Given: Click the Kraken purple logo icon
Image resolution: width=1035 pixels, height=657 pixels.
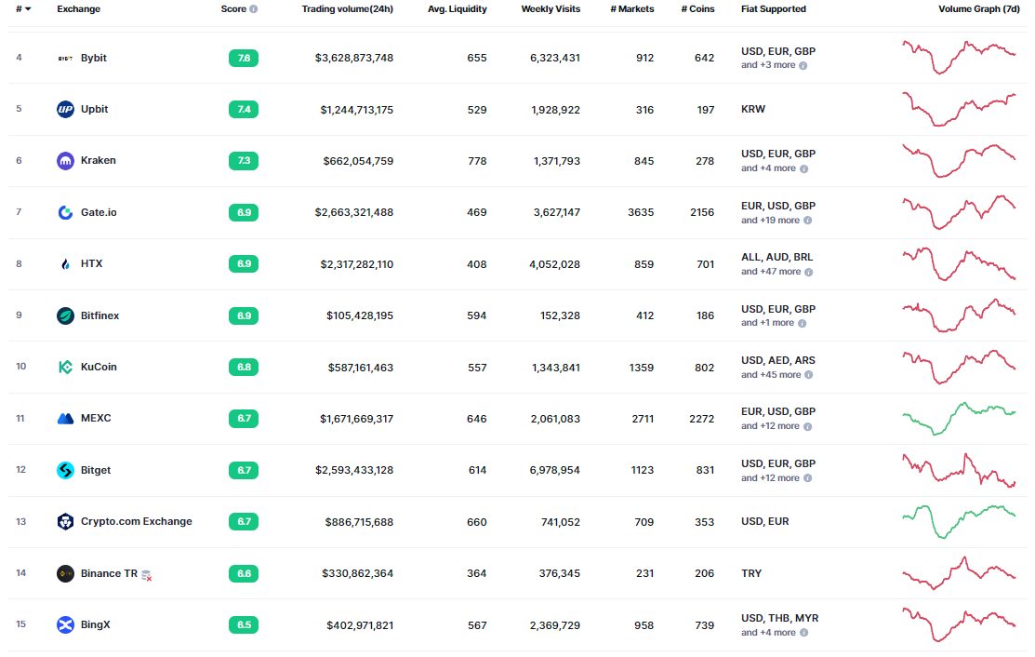Looking at the screenshot, I should tap(65, 161).
